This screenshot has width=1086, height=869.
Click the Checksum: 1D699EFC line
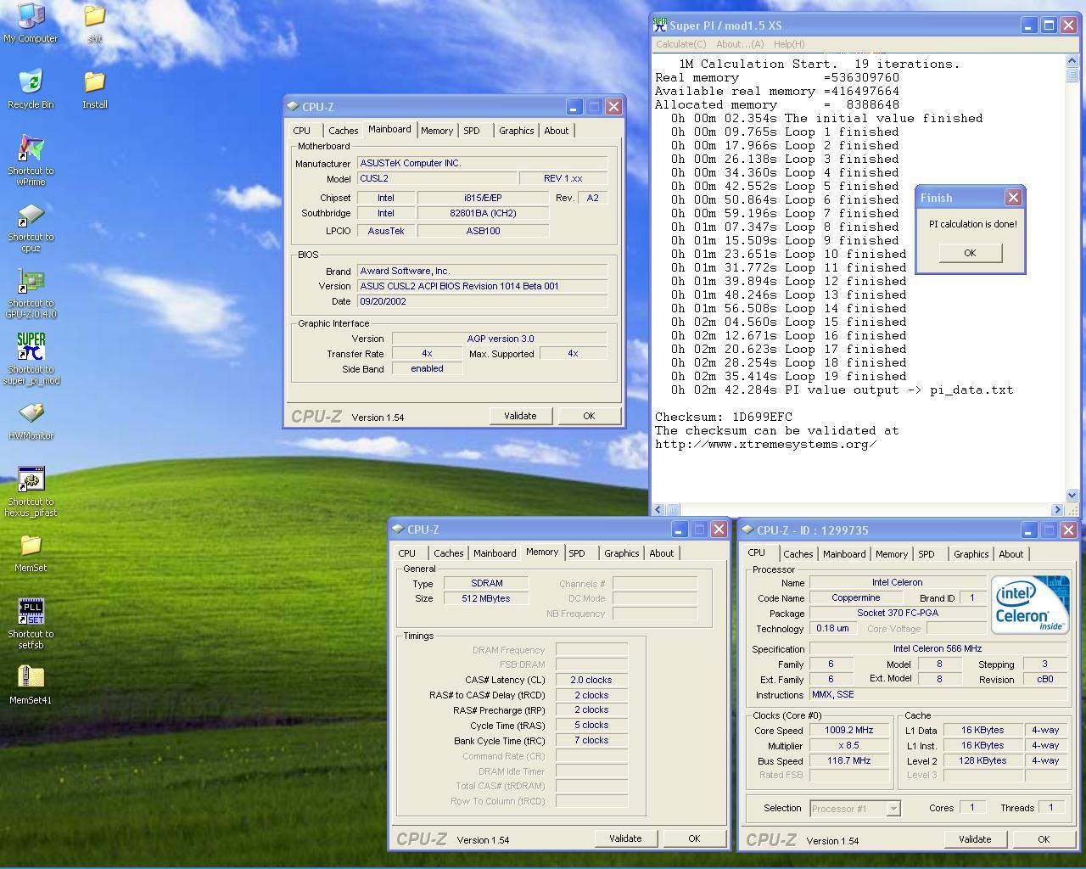(x=724, y=417)
